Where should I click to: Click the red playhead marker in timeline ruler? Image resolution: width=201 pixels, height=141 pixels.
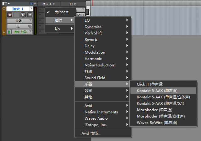[x=92, y=3]
